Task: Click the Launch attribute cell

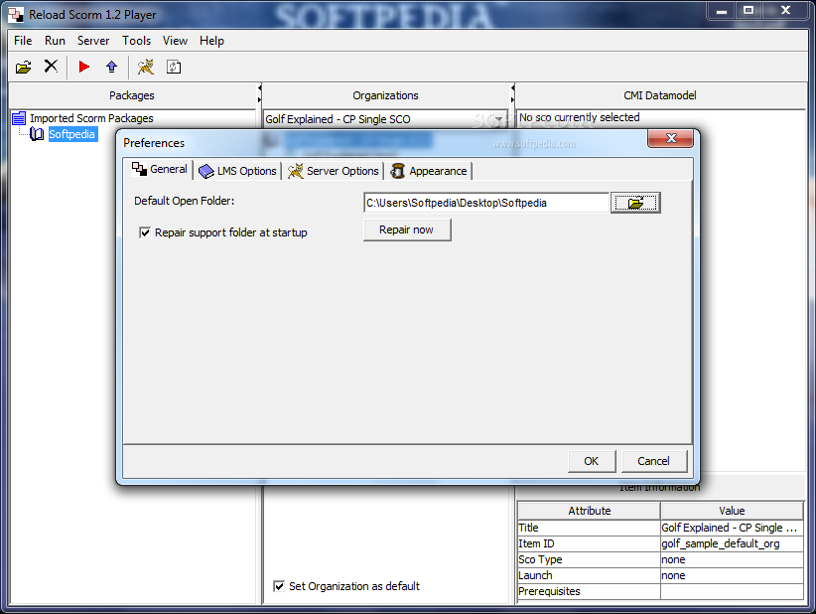Action: tap(589, 575)
